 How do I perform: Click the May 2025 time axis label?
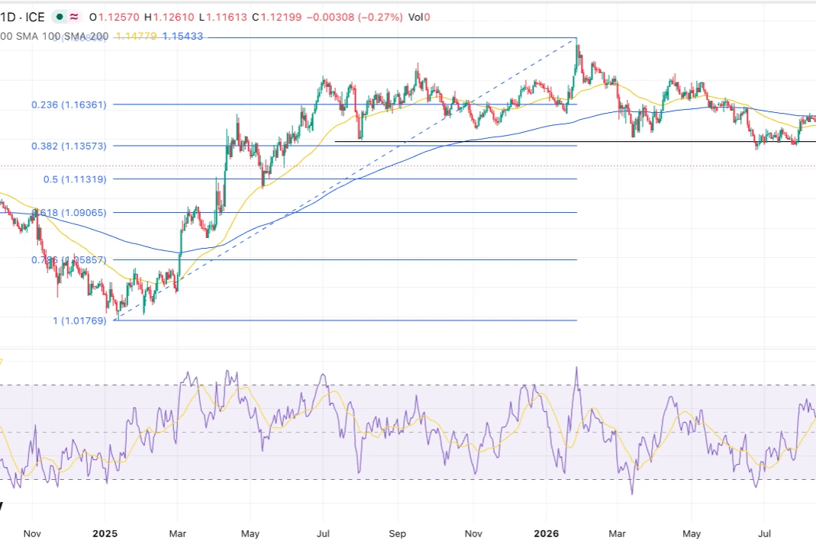coord(250,533)
